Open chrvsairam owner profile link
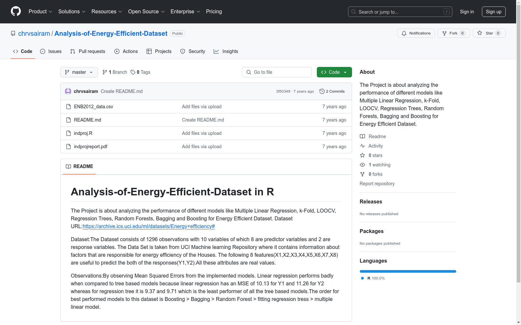521x325 pixels. (x=34, y=33)
